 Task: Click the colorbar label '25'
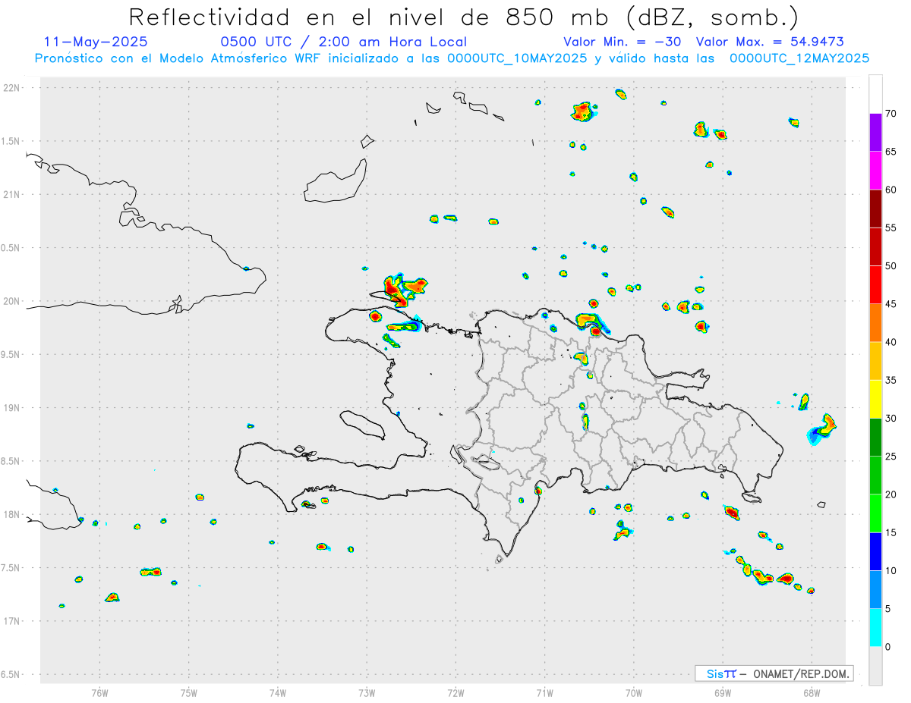point(892,457)
